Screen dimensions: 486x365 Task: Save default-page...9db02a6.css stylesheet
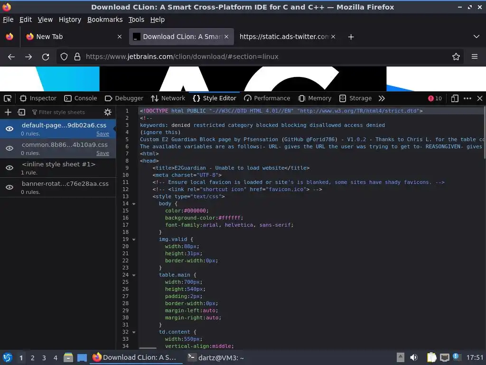[x=103, y=134]
